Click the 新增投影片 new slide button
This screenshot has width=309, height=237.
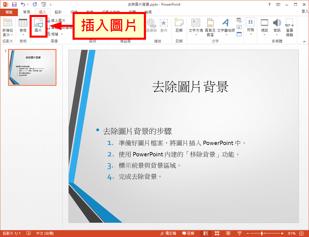(x=8, y=27)
